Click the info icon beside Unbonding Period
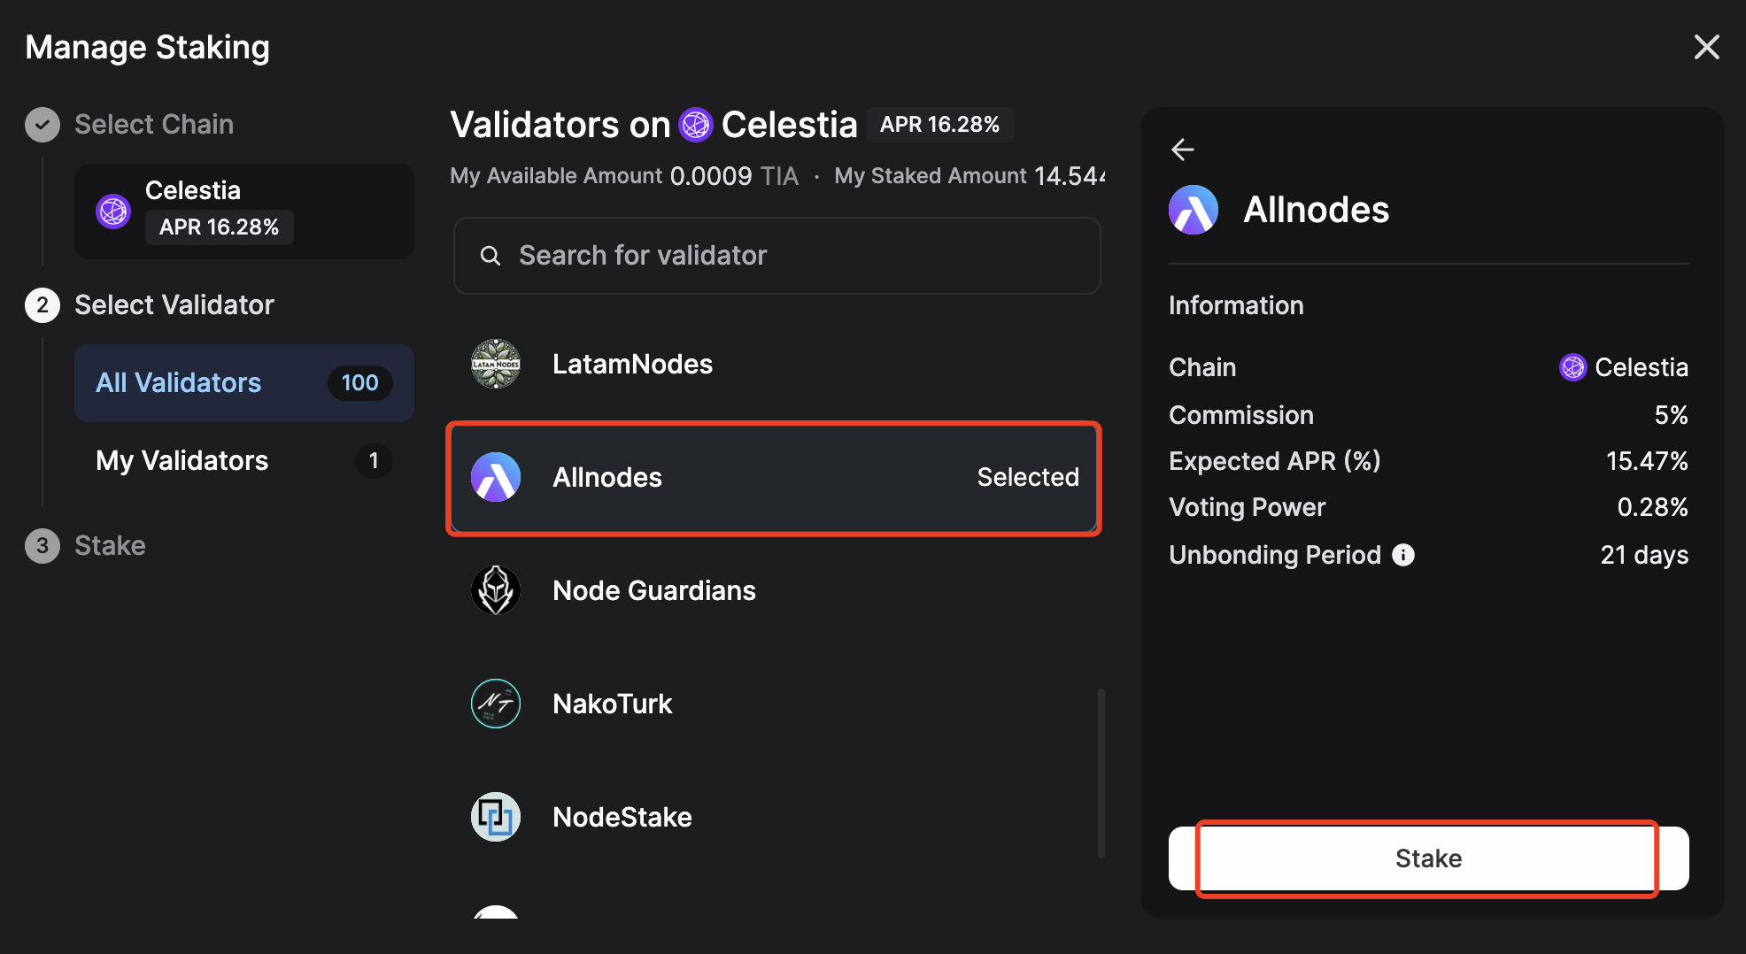 tap(1403, 555)
